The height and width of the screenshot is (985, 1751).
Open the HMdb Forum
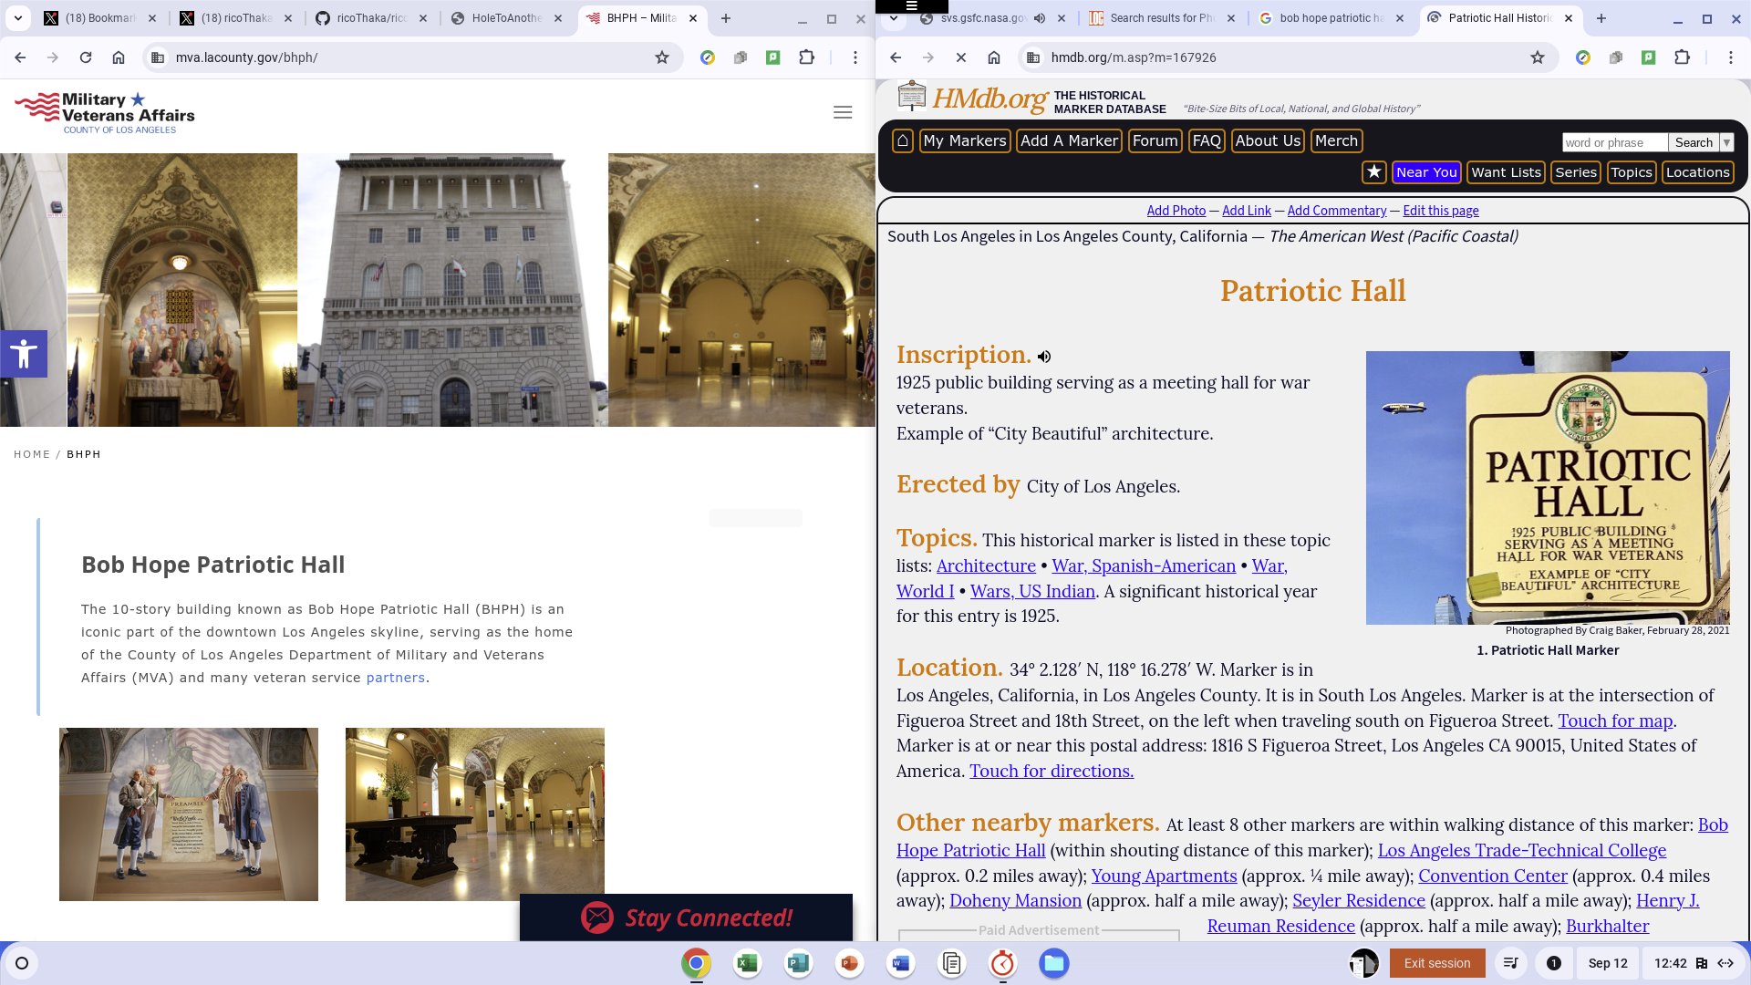coord(1155,140)
